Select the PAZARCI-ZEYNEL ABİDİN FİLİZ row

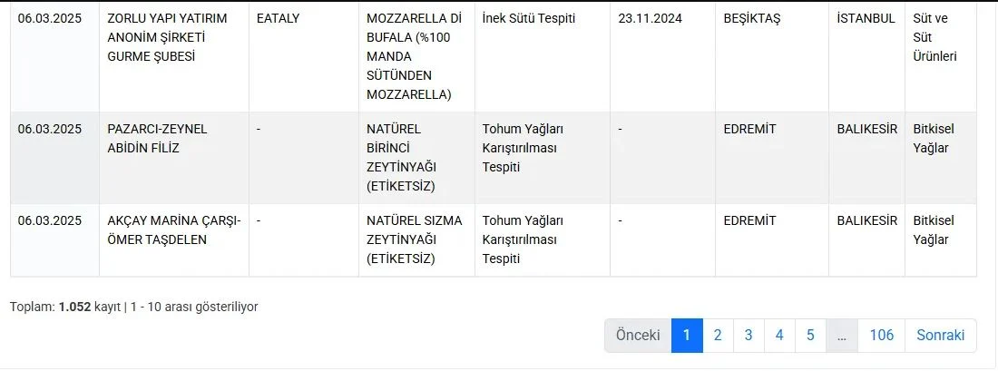click(494, 158)
